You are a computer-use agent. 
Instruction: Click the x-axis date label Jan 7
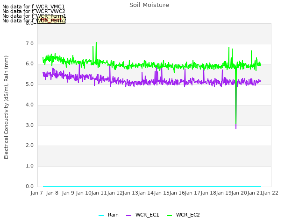(36, 193)
